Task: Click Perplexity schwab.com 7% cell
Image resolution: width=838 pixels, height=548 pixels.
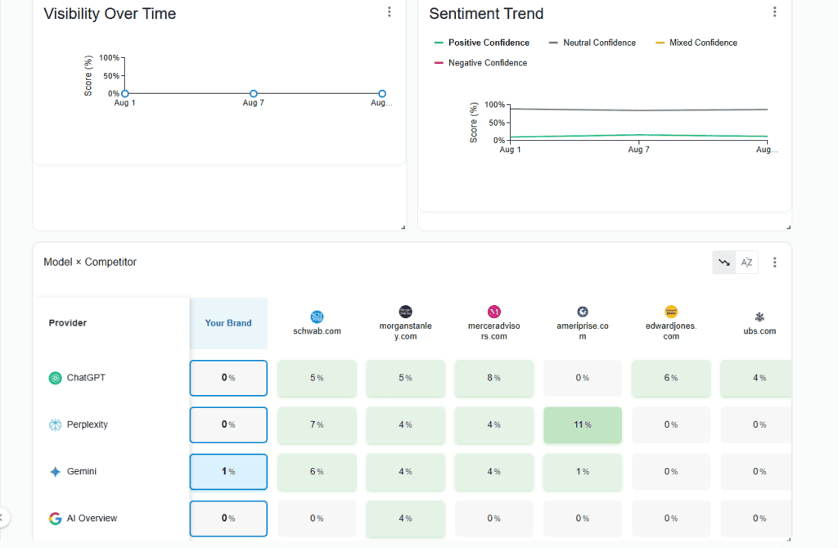Action: 317,425
